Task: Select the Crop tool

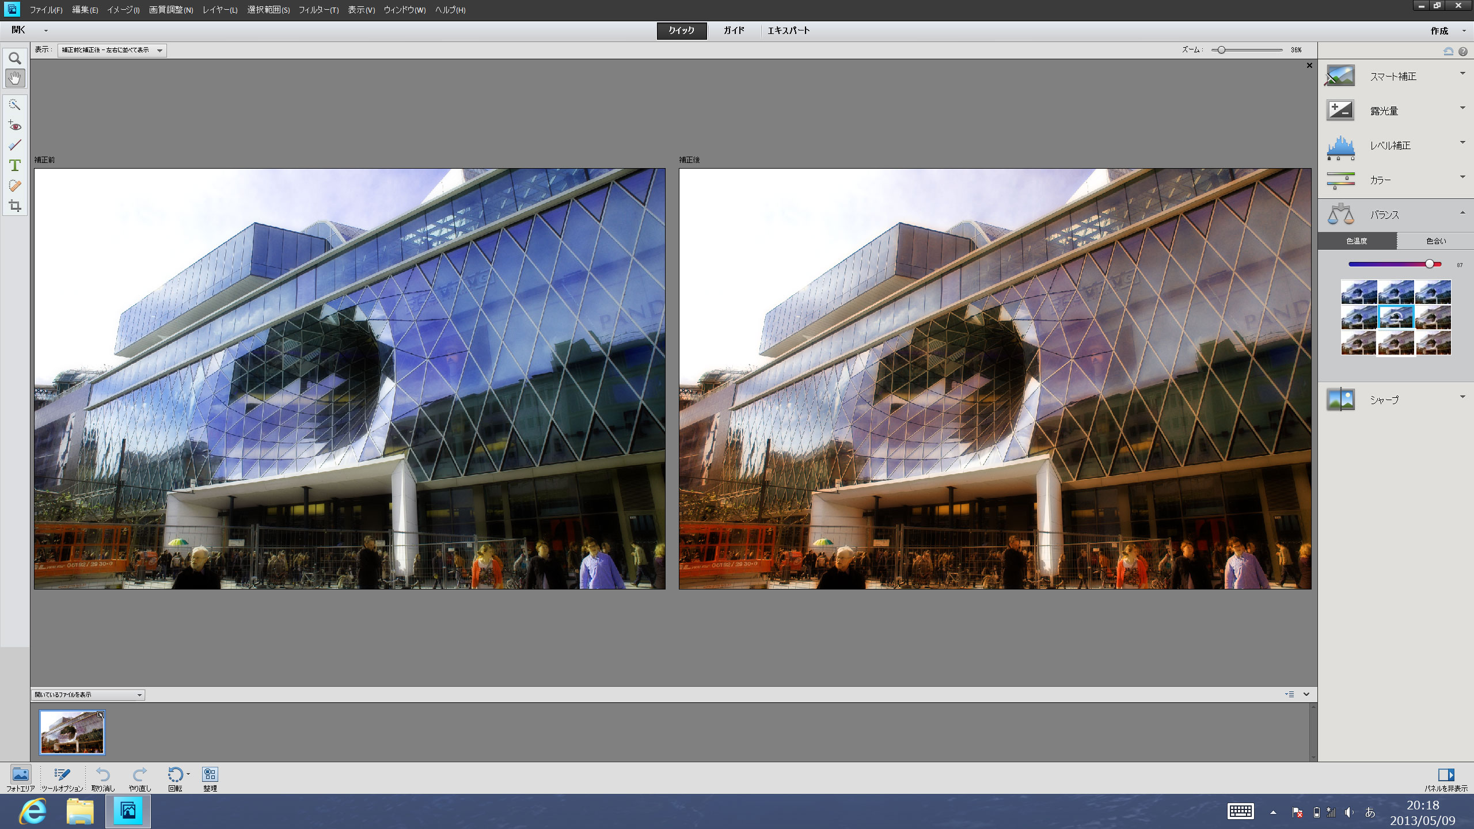Action: tap(15, 206)
